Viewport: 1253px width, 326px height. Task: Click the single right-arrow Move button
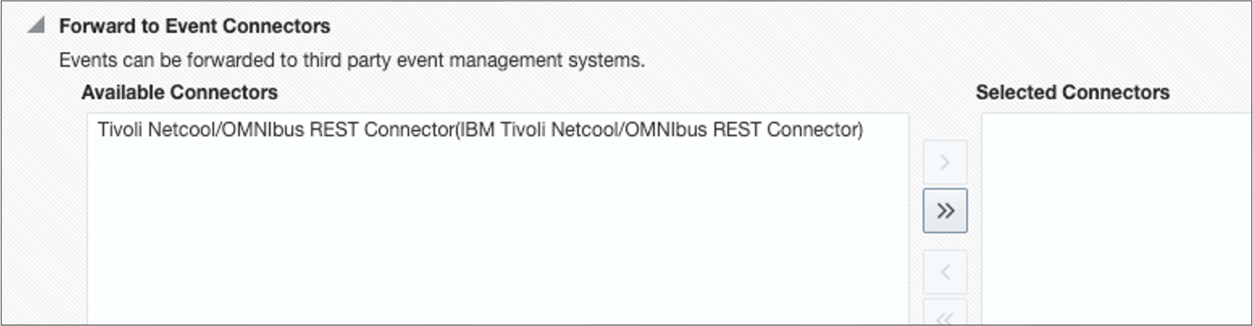945,162
